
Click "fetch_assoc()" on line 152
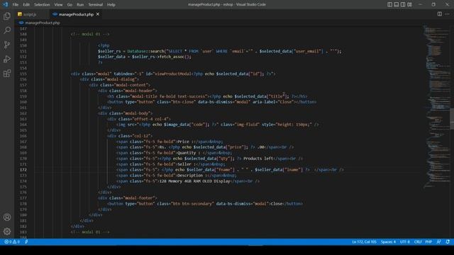(x=174, y=57)
